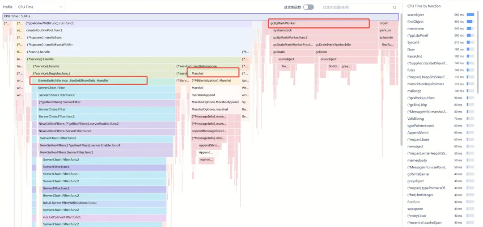Image resolution: width=483 pixels, height=227 pixels.
Task: Click the memmove 340 ms usage bar
Action: tap(470, 29)
